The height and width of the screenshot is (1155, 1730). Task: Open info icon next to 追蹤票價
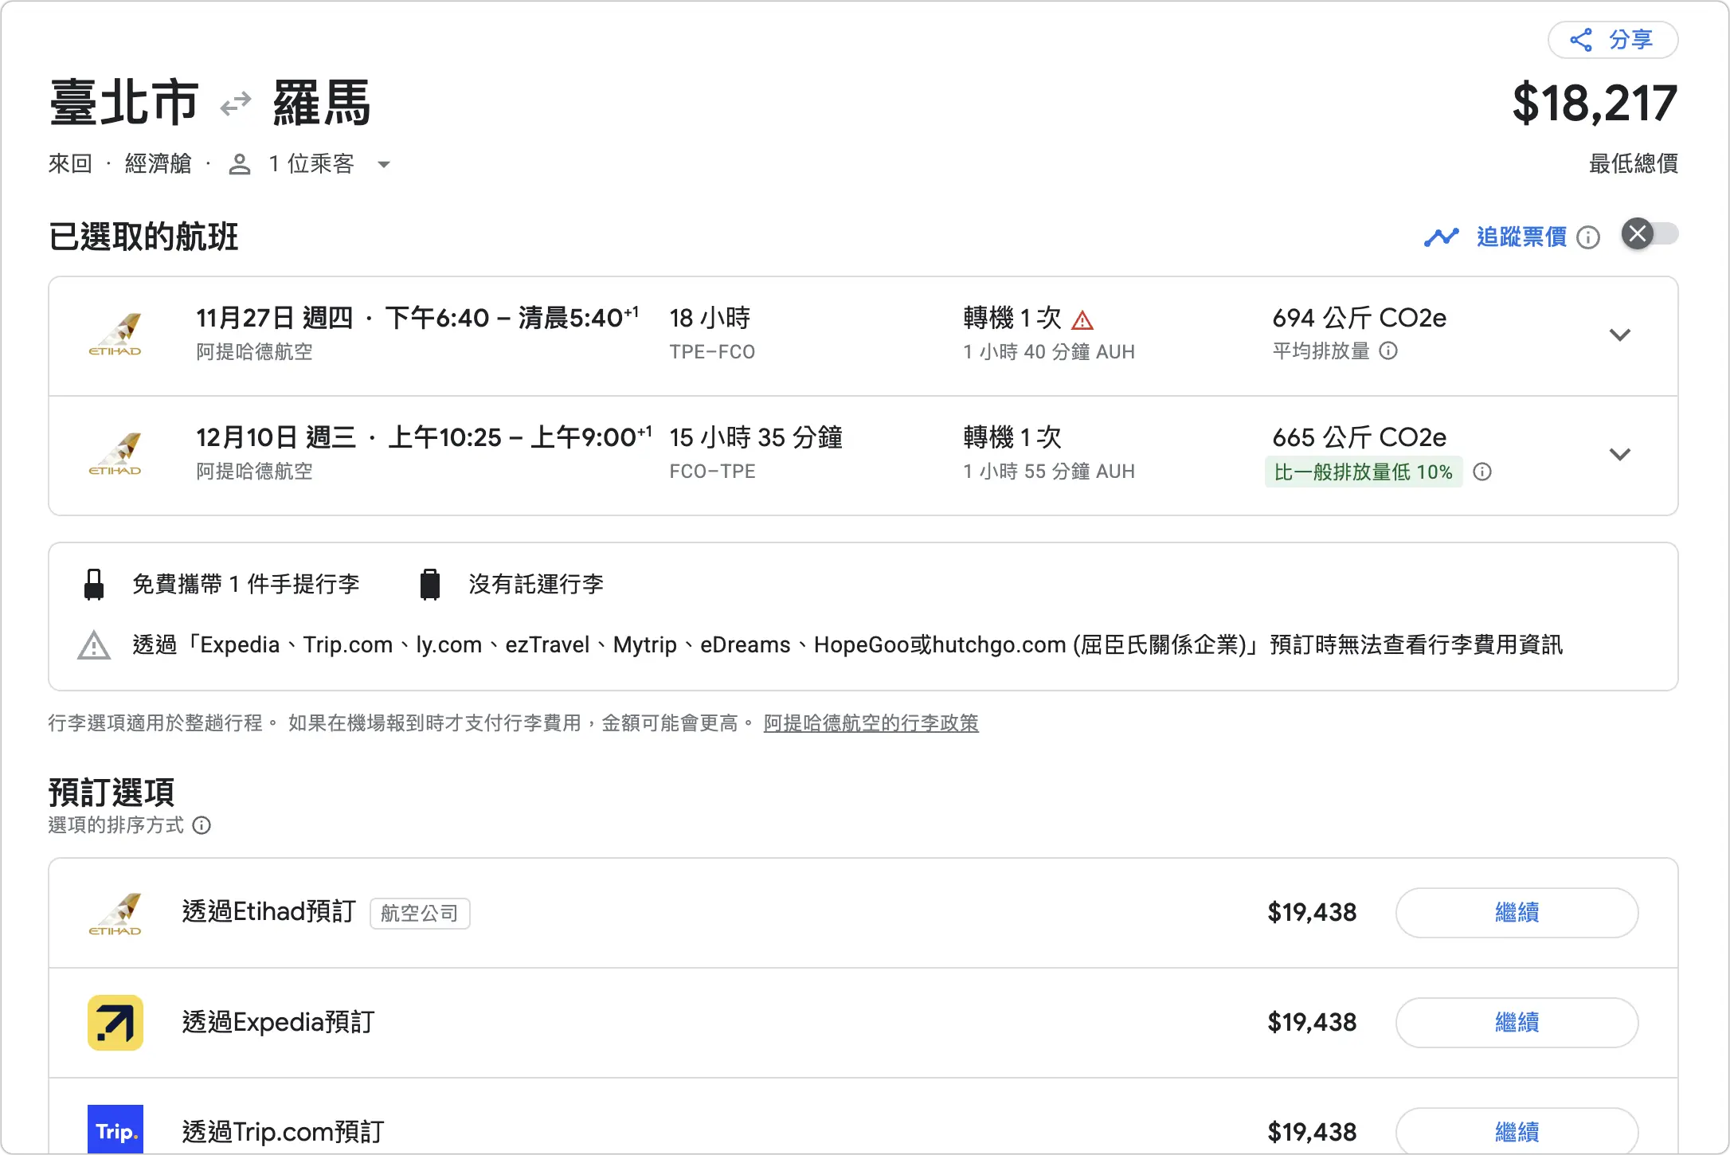tap(1588, 237)
